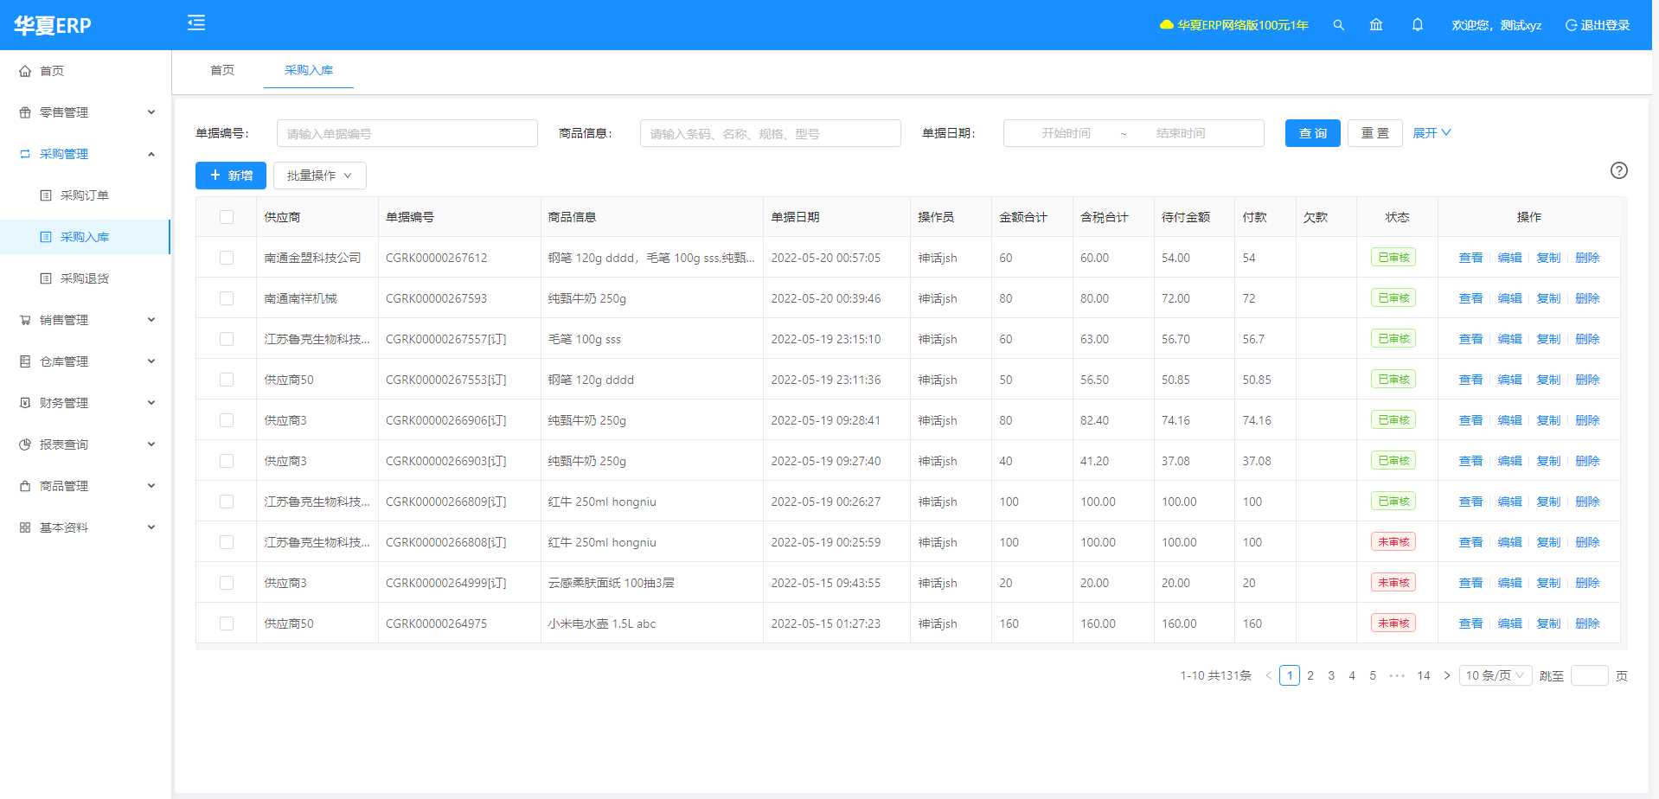Collapse the 采购管理 menu

coord(85,154)
